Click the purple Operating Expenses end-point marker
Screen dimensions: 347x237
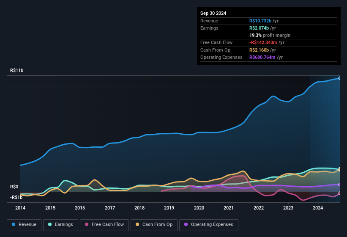339,185
